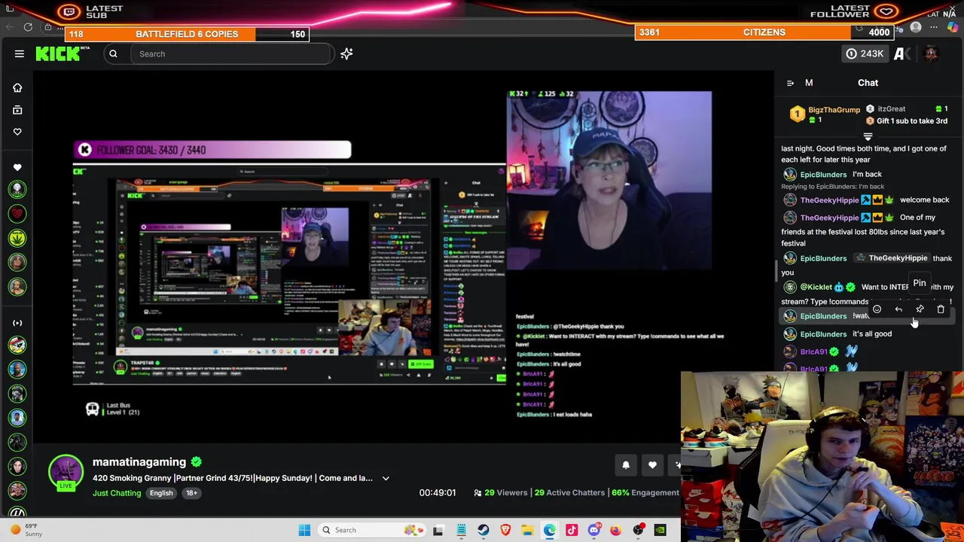Toggle channel notifications bell
The height and width of the screenshot is (542, 964).
coord(626,465)
